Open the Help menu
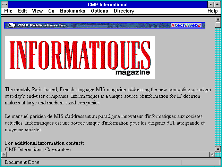The height and width of the screenshot is (167, 222). click(x=212, y=11)
